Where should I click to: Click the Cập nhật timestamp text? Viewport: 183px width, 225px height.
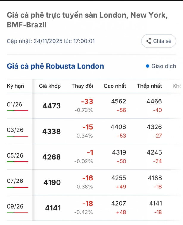pyautogui.click(x=51, y=41)
